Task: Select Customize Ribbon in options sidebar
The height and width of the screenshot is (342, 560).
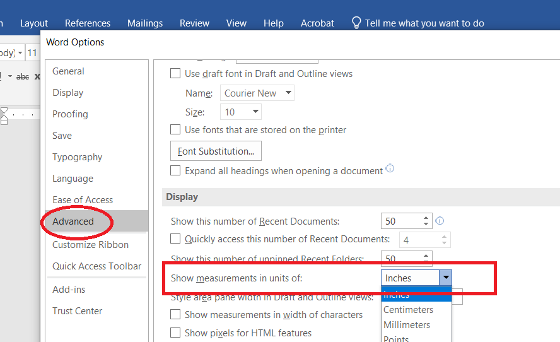Action: (x=90, y=245)
